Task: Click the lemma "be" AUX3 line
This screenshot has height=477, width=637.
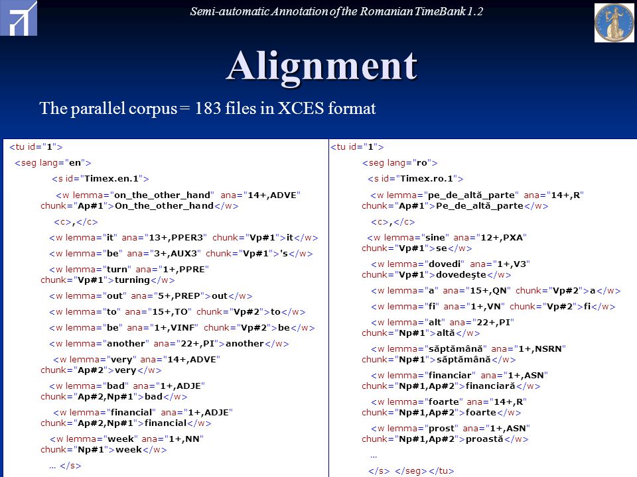Action: 181,254
